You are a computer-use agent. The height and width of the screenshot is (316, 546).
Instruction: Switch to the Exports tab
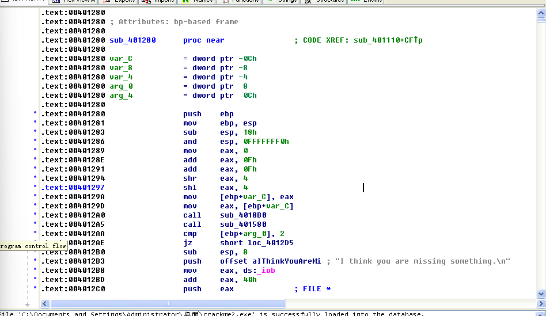[x=124, y=1]
